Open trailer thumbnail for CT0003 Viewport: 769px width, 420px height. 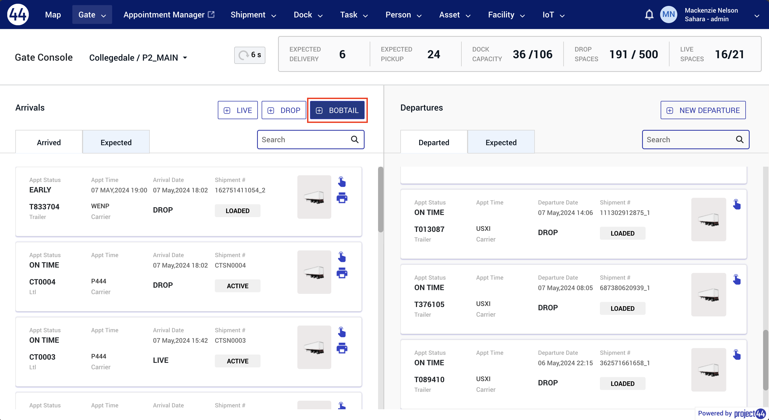point(314,347)
